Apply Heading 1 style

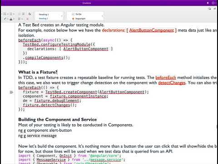[44, 15]
